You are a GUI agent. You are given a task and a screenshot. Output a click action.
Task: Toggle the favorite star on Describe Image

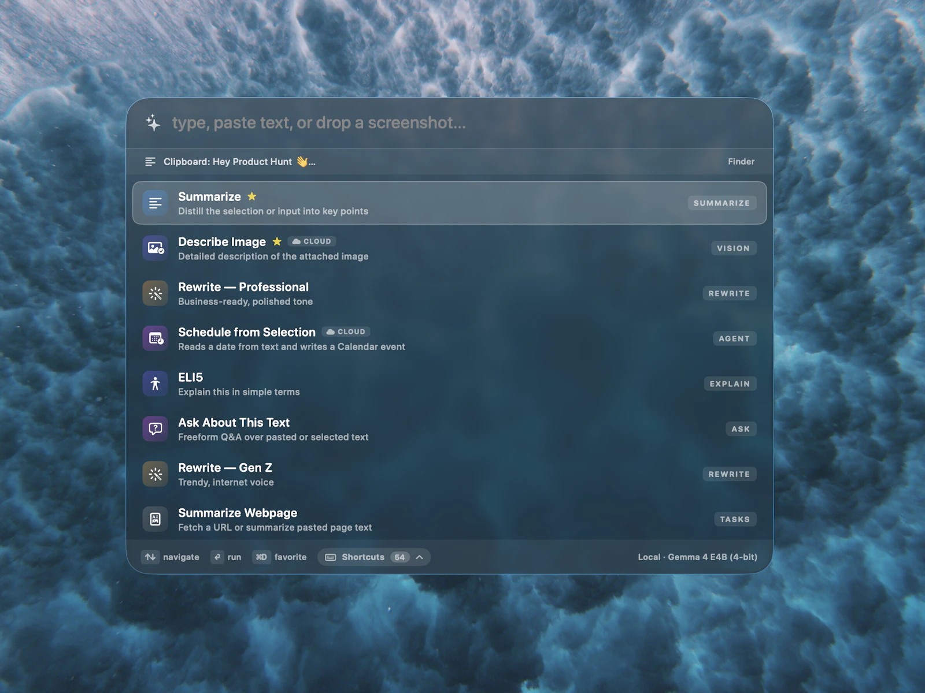(x=277, y=241)
